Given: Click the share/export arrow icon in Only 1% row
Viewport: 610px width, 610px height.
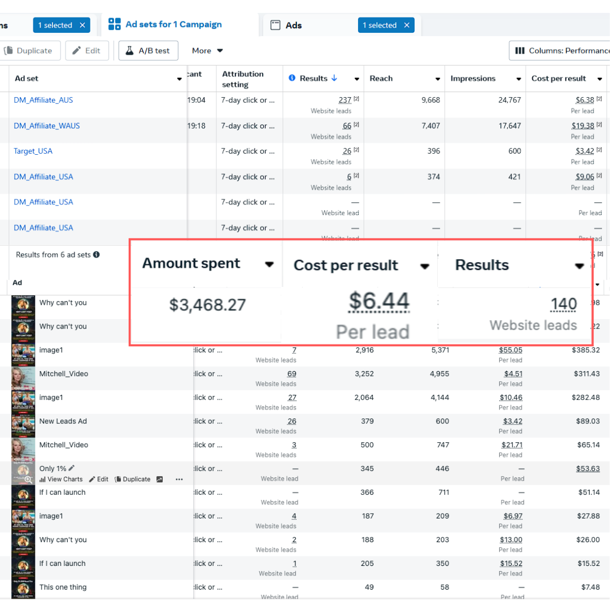Looking at the screenshot, I should (x=160, y=479).
